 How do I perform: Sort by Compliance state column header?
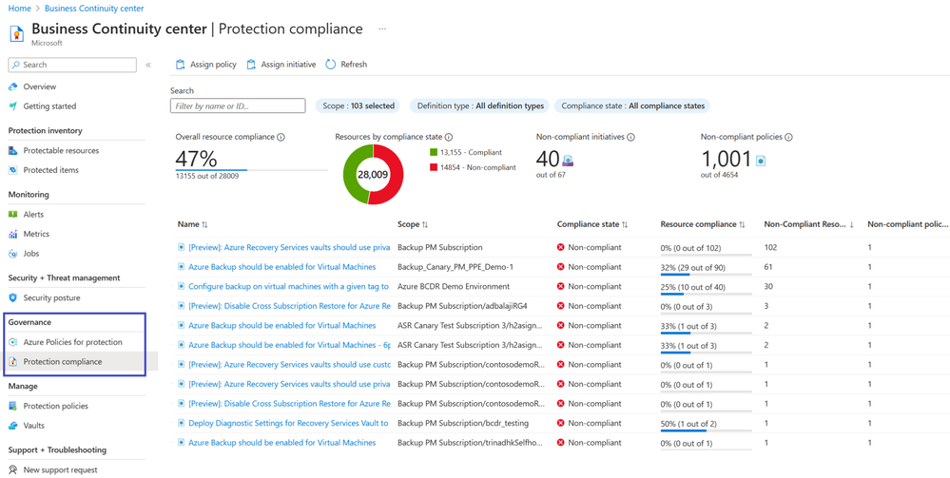click(x=592, y=224)
